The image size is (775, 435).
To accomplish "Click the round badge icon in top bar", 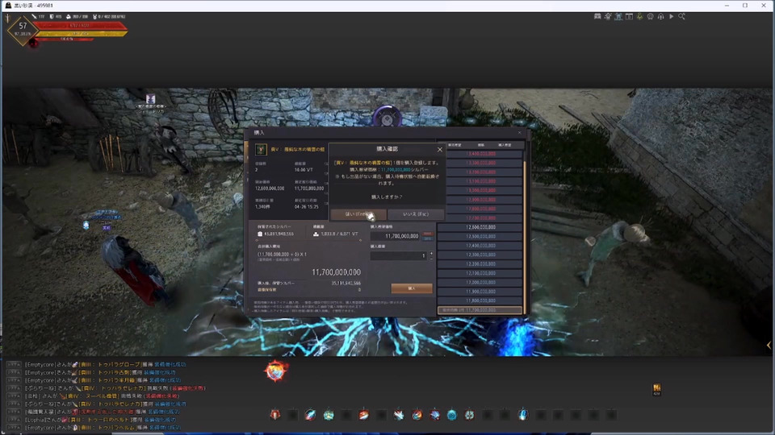I will click(x=650, y=16).
